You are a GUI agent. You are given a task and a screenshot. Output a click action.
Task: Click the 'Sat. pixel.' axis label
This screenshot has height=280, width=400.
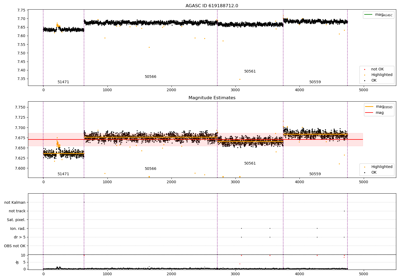16,220
